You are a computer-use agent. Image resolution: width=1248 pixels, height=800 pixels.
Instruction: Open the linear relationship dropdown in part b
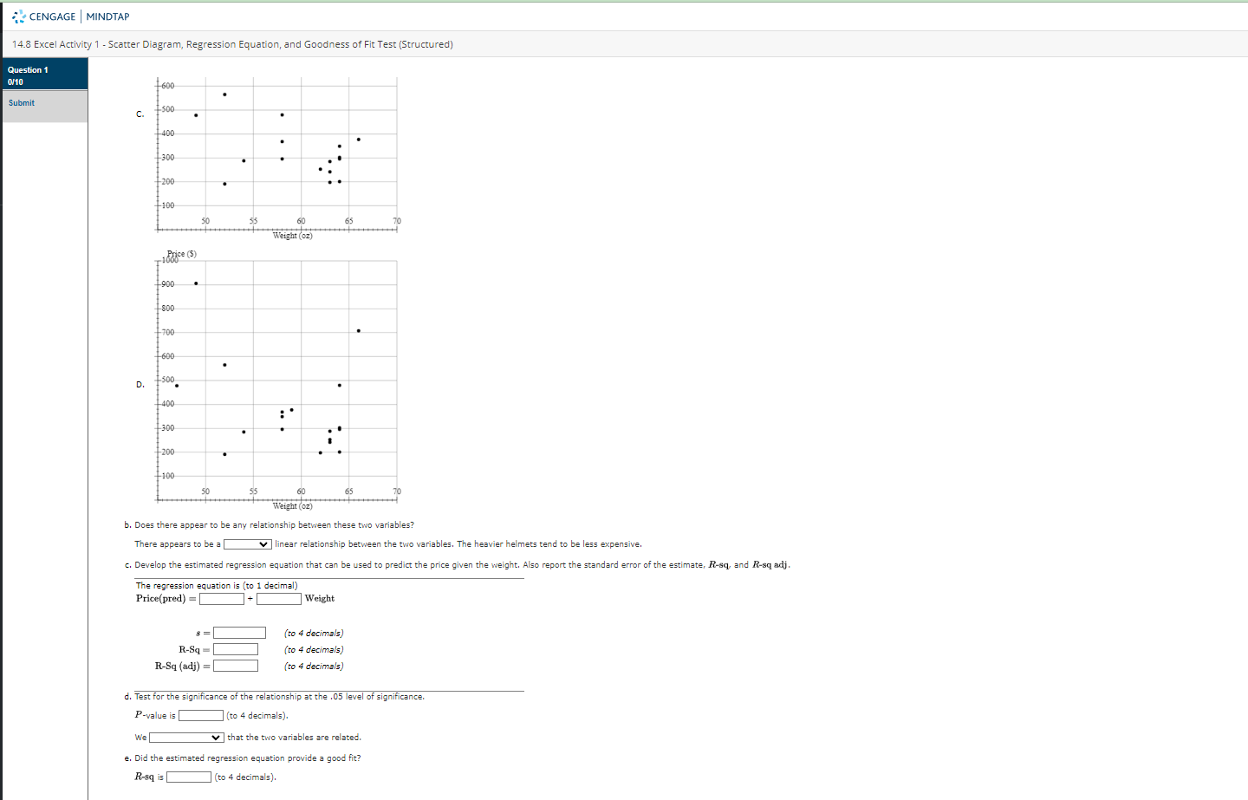tap(247, 544)
